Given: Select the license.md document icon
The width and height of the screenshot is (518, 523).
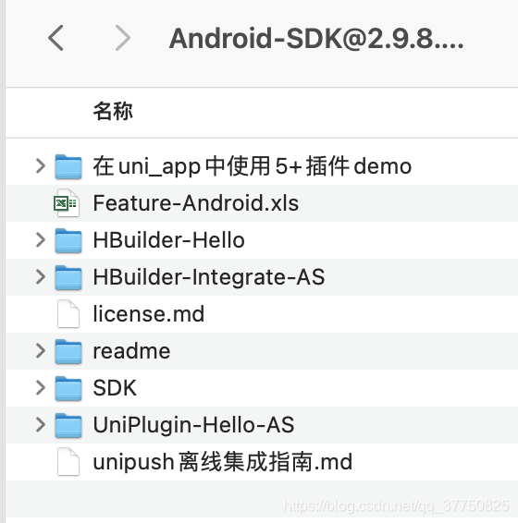Looking at the screenshot, I should point(68,314).
